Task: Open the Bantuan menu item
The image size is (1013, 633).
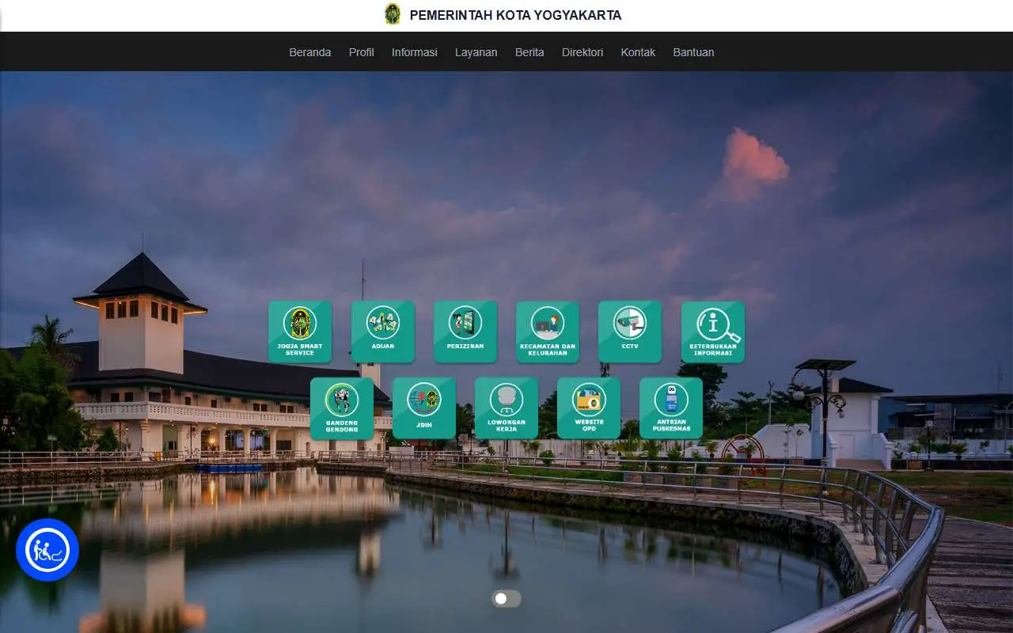Action: tap(693, 52)
